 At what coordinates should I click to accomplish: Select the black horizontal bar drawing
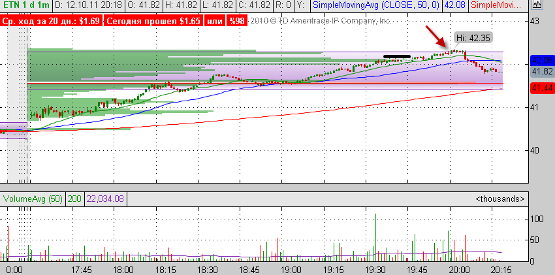pyautogui.click(x=397, y=57)
